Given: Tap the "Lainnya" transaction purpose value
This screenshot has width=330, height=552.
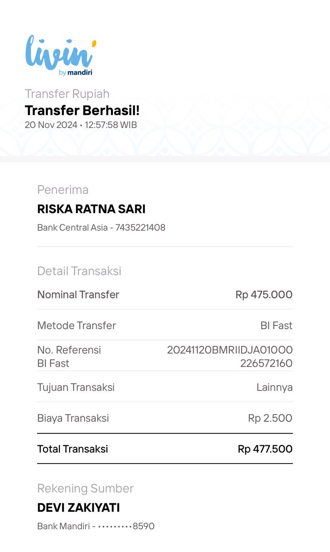Looking at the screenshot, I should click(274, 387).
